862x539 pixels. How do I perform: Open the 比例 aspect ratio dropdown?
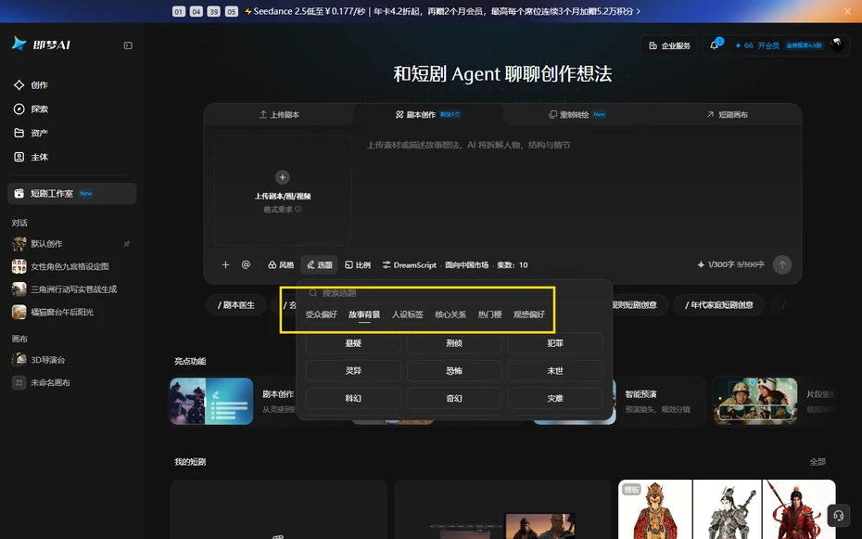(358, 265)
